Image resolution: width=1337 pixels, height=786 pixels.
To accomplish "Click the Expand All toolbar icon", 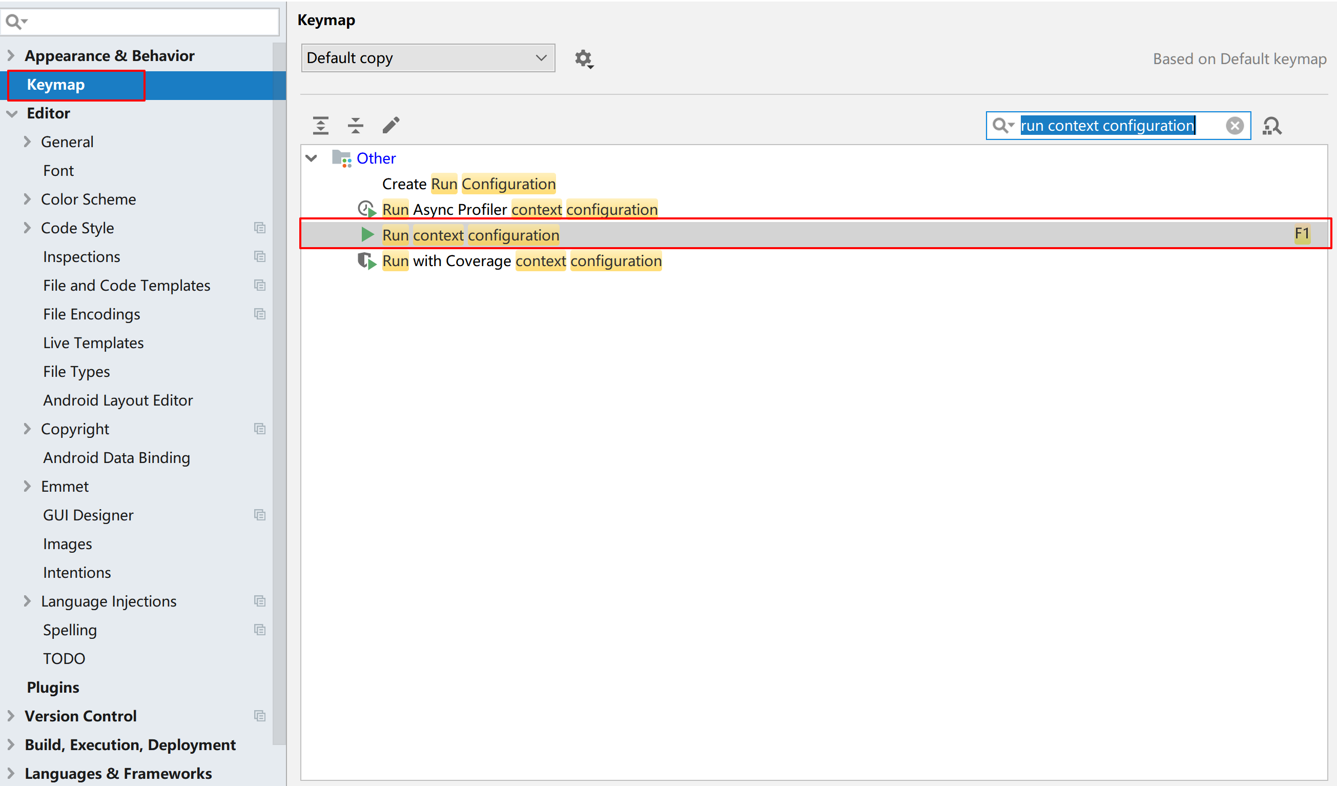I will (x=320, y=125).
